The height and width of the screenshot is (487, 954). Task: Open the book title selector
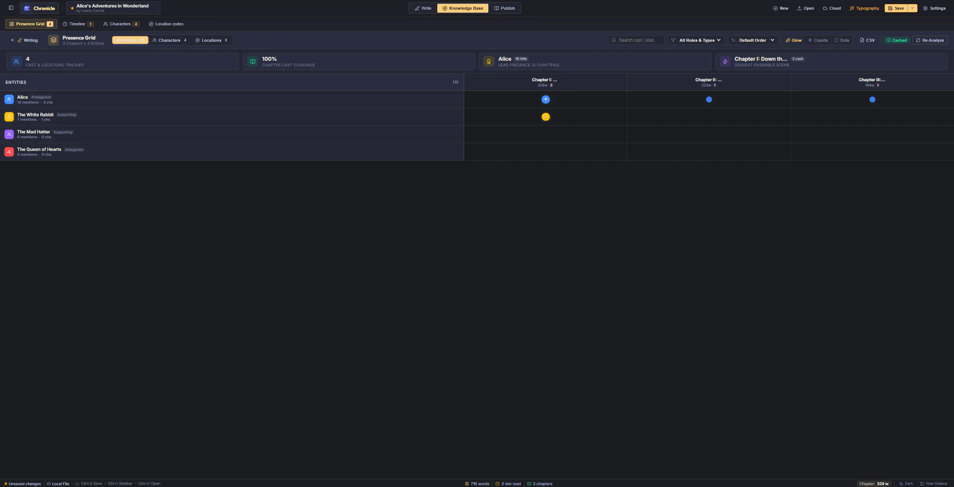(113, 8)
